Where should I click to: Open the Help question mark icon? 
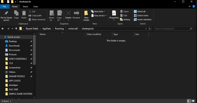(194, 7)
